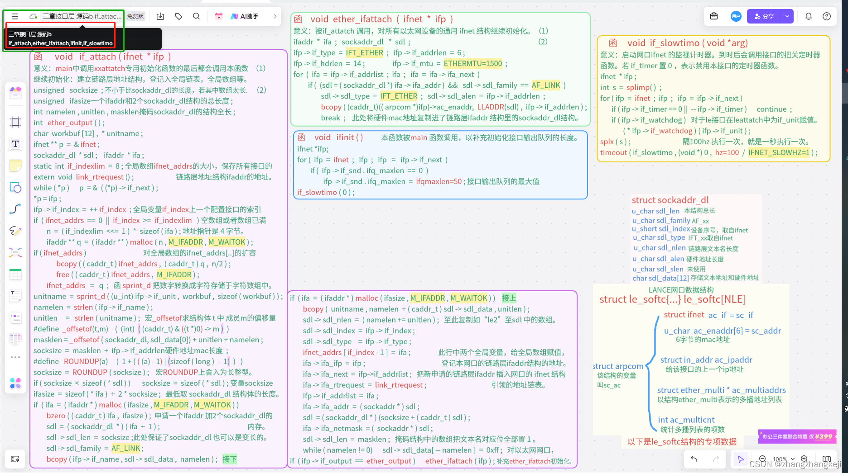Click 'if_slowtimo ( 0 ) ;' line in ifinit box
The image size is (848, 473).
[x=326, y=192]
